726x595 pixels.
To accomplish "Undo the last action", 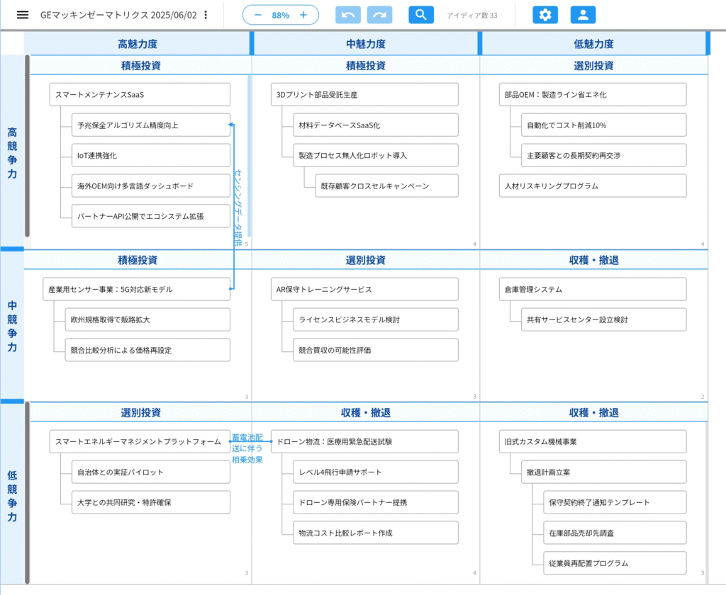I will tap(348, 15).
